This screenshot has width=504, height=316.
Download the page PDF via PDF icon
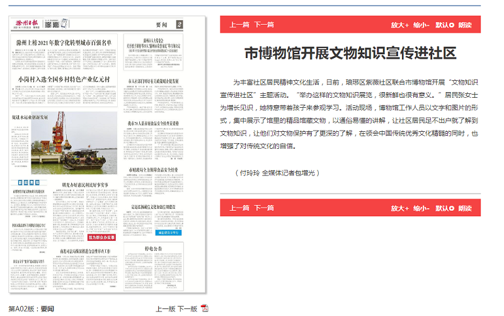pyautogui.click(x=205, y=308)
